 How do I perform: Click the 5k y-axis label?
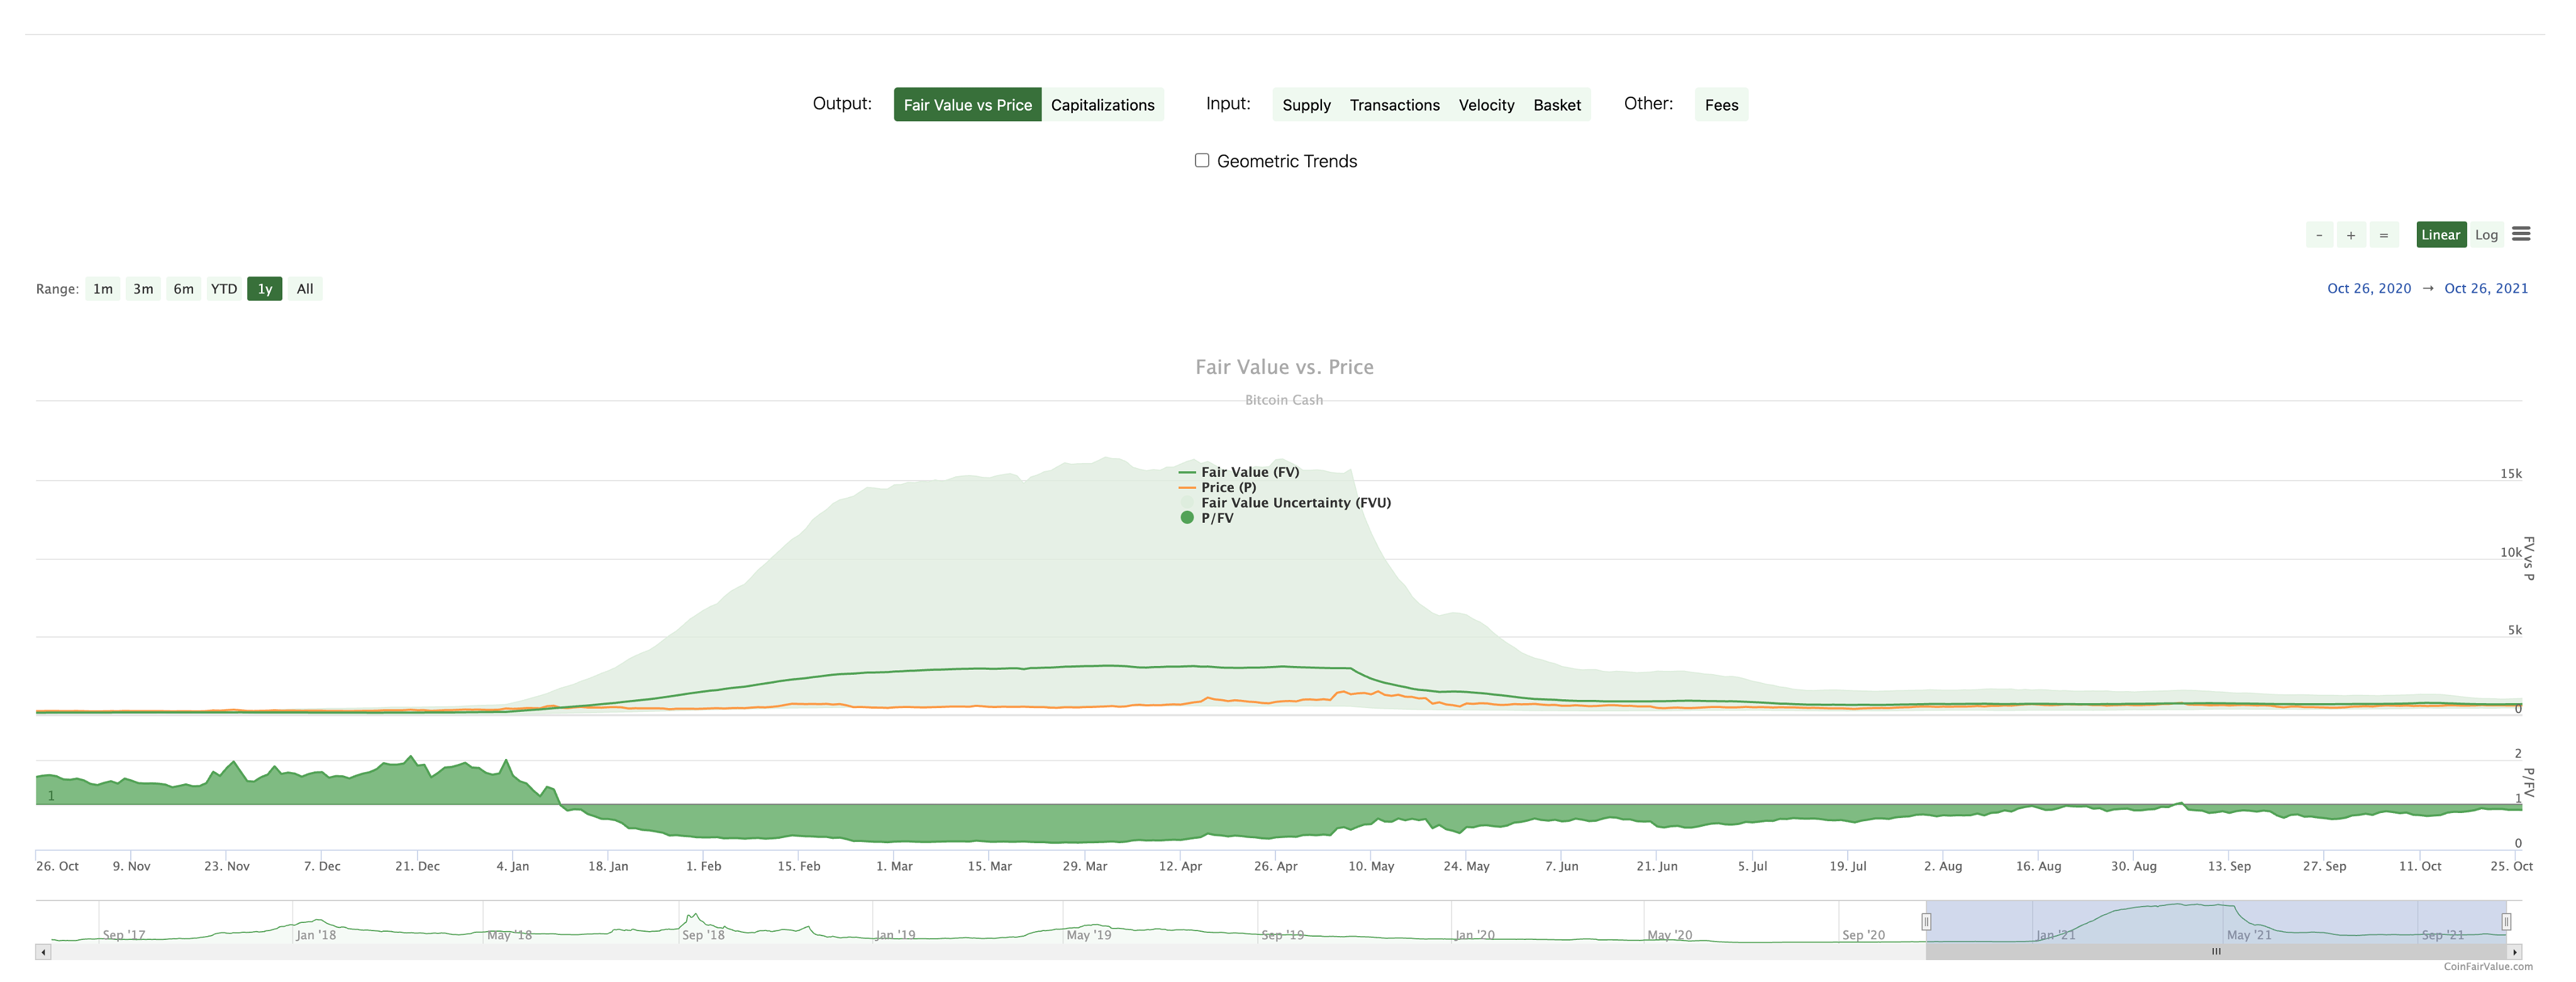(x=2515, y=630)
